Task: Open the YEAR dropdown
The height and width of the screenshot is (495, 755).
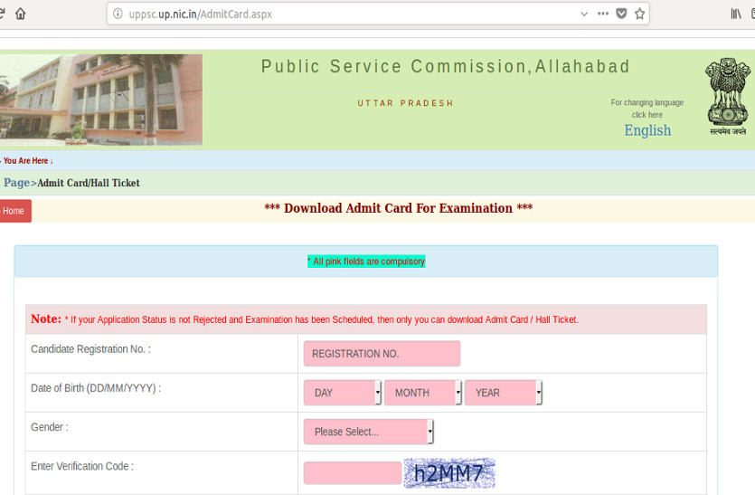Action: [504, 393]
